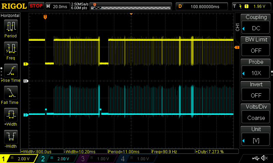Image resolution: width=273 pixels, height=163 pixels.
Task: Select the Rise Time measurement icon
Action: click(x=11, y=71)
